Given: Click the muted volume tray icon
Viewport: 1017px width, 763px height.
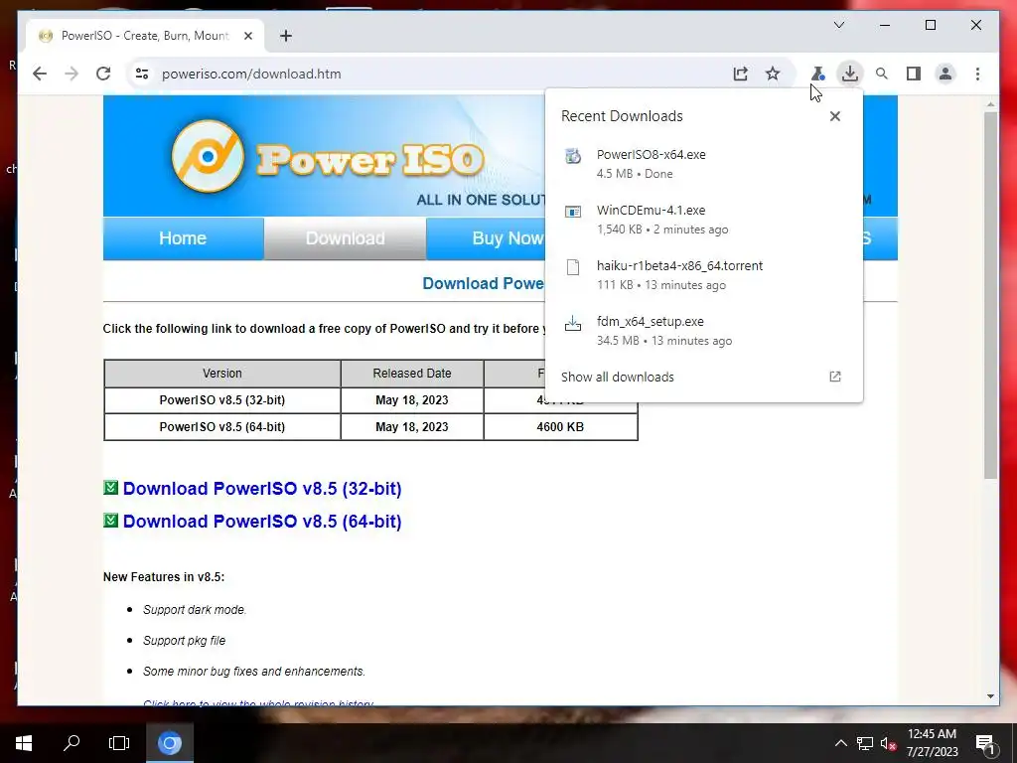Looking at the screenshot, I should [x=888, y=743].
